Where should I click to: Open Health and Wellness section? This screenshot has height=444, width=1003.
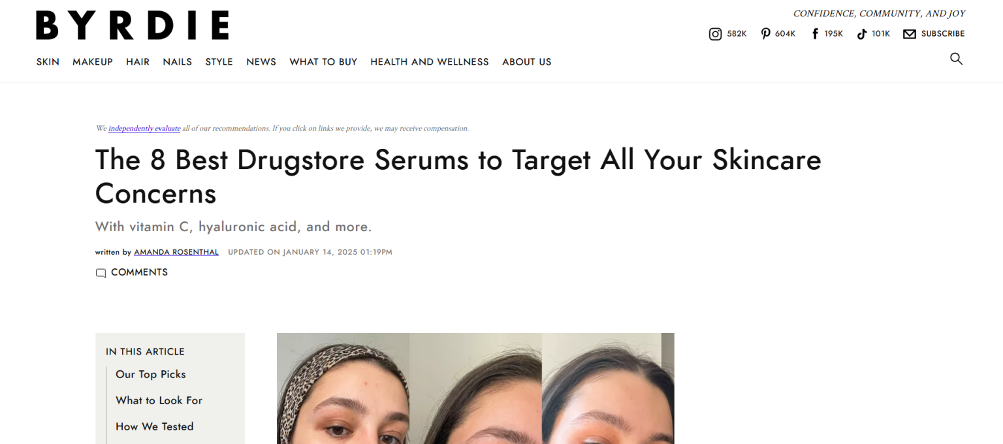pyautogui.click(x=430, y=62)
